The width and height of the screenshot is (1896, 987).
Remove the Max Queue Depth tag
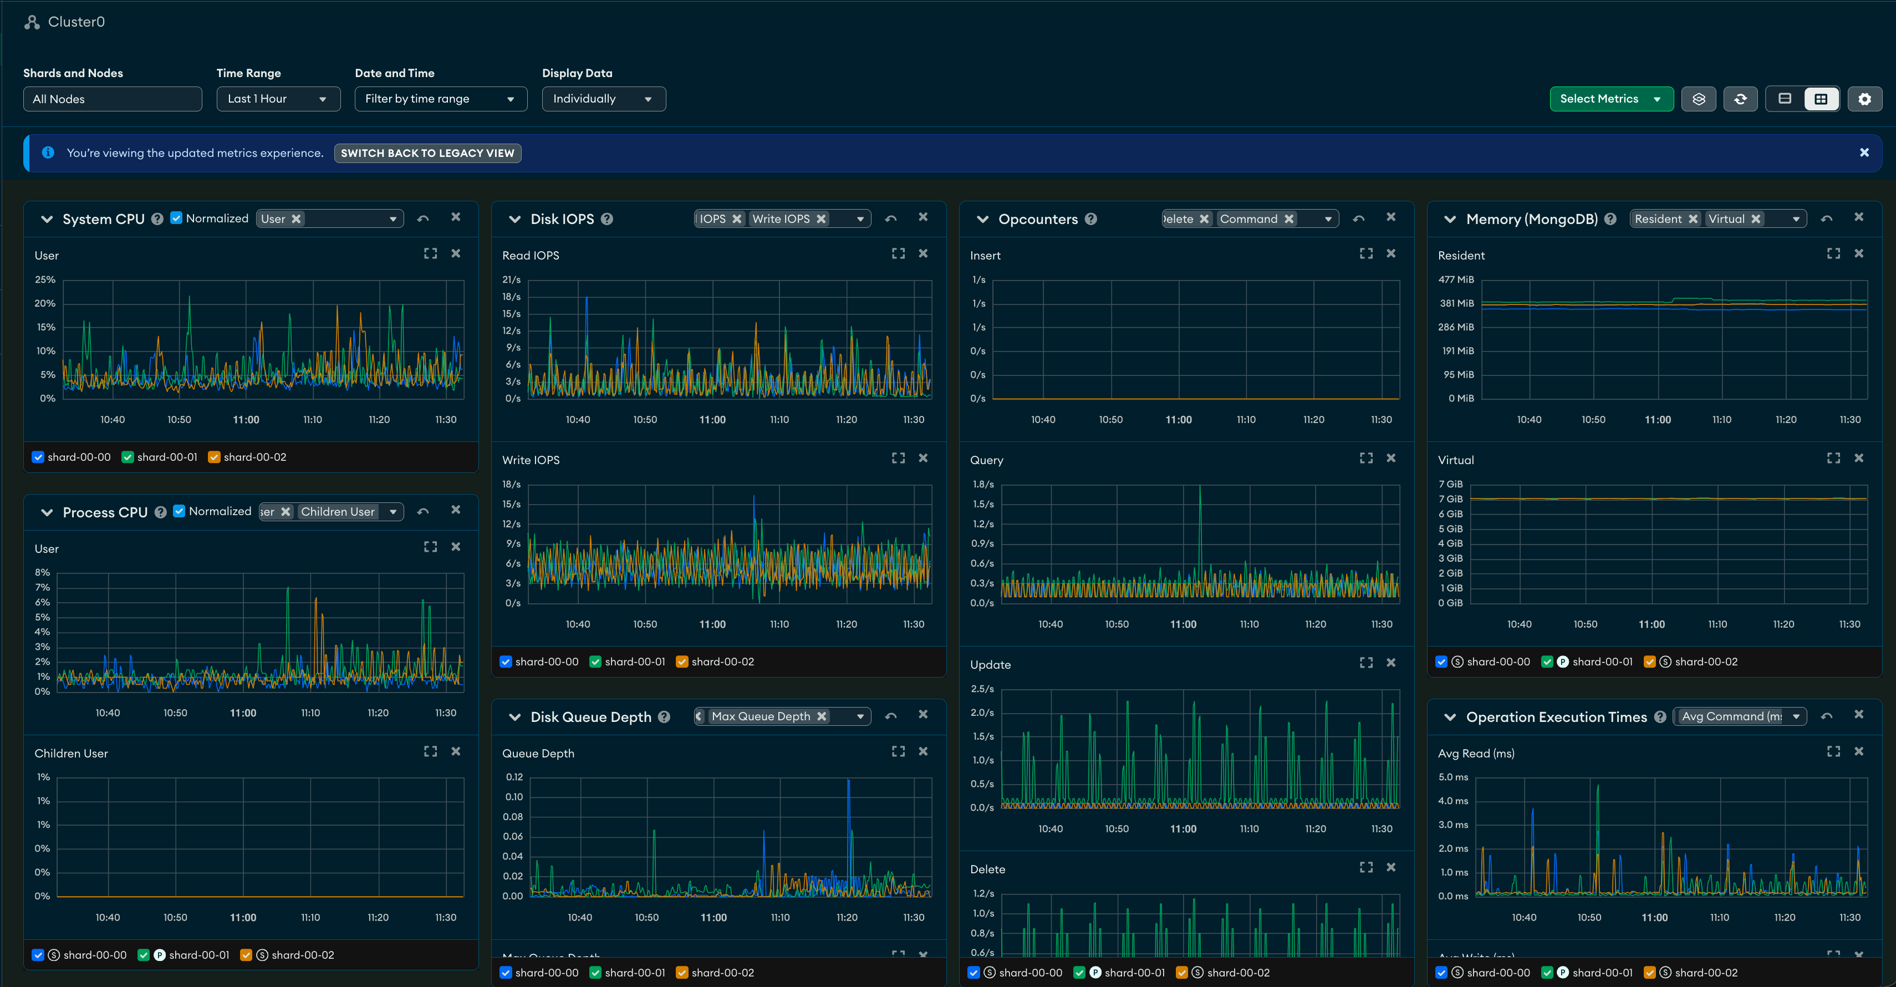[822, 716]
